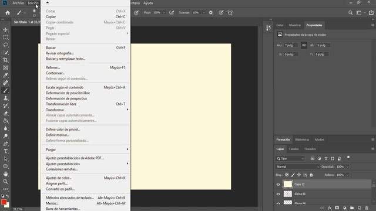This screenshot has width=376, height=211.
Task: Select the Crop tool
Action: tap(5, 60)
